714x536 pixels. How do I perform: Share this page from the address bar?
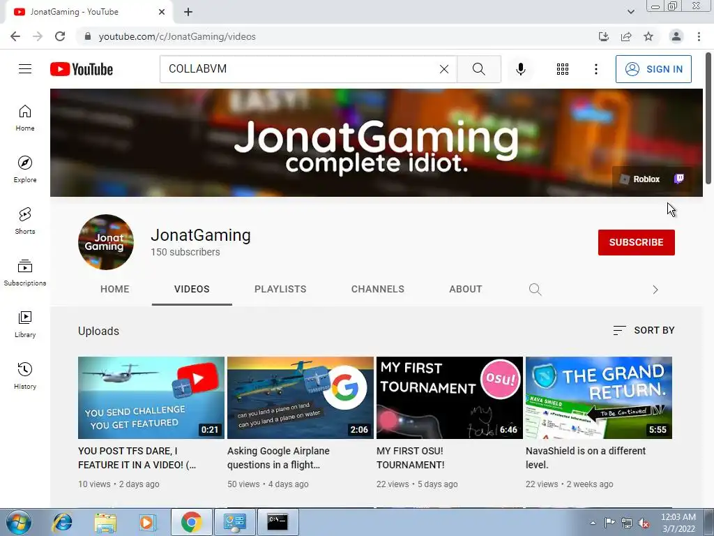(x=626, y=36)
